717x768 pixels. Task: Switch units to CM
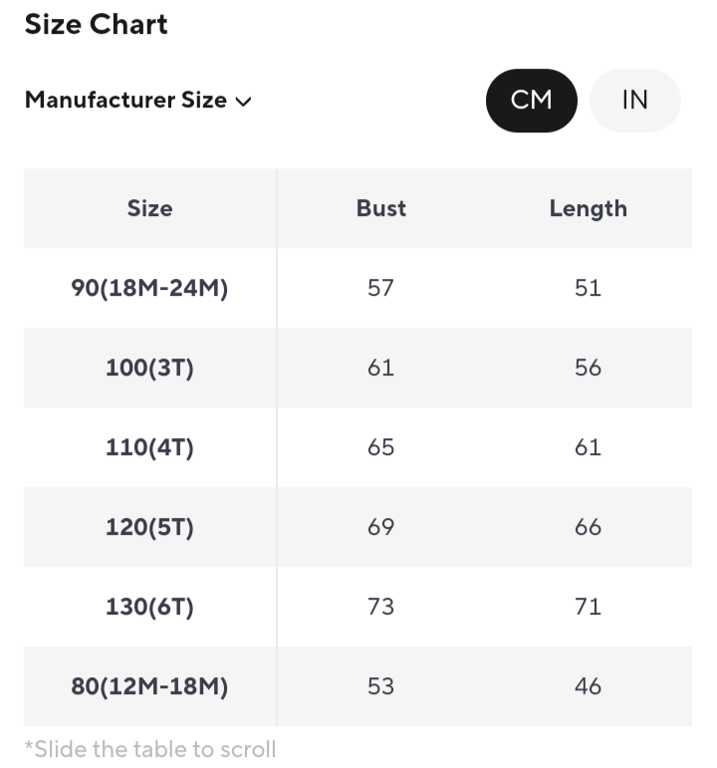pyautogui.click(x=531, y=101)
